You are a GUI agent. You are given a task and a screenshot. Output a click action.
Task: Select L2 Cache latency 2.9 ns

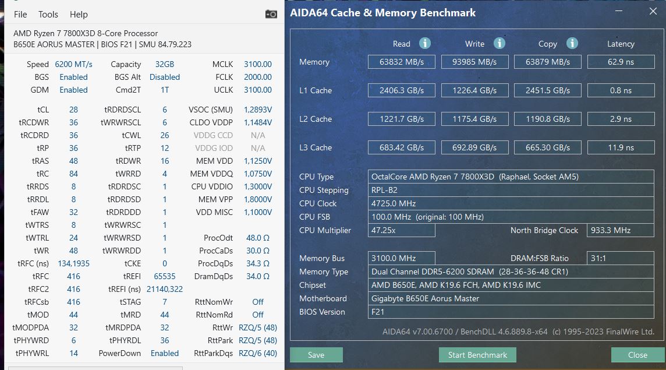(x=621, y=119)
